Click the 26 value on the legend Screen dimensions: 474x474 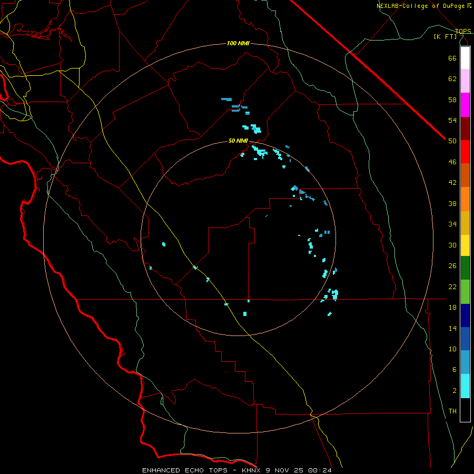coord(452,266)
